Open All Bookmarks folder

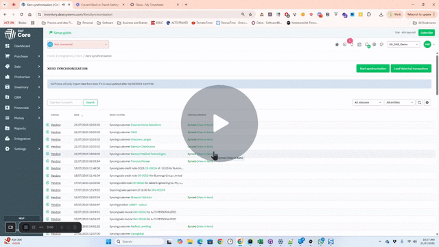pyautogui.click(x=424, y=23)
